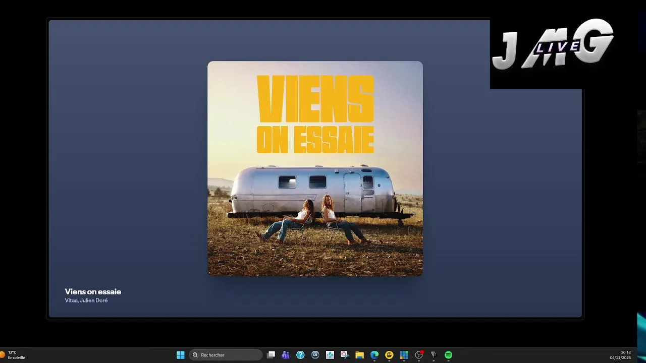The image size is (646, 363).
Task: Click the Viens on essaie album cover
Action: tap(315, 168)
